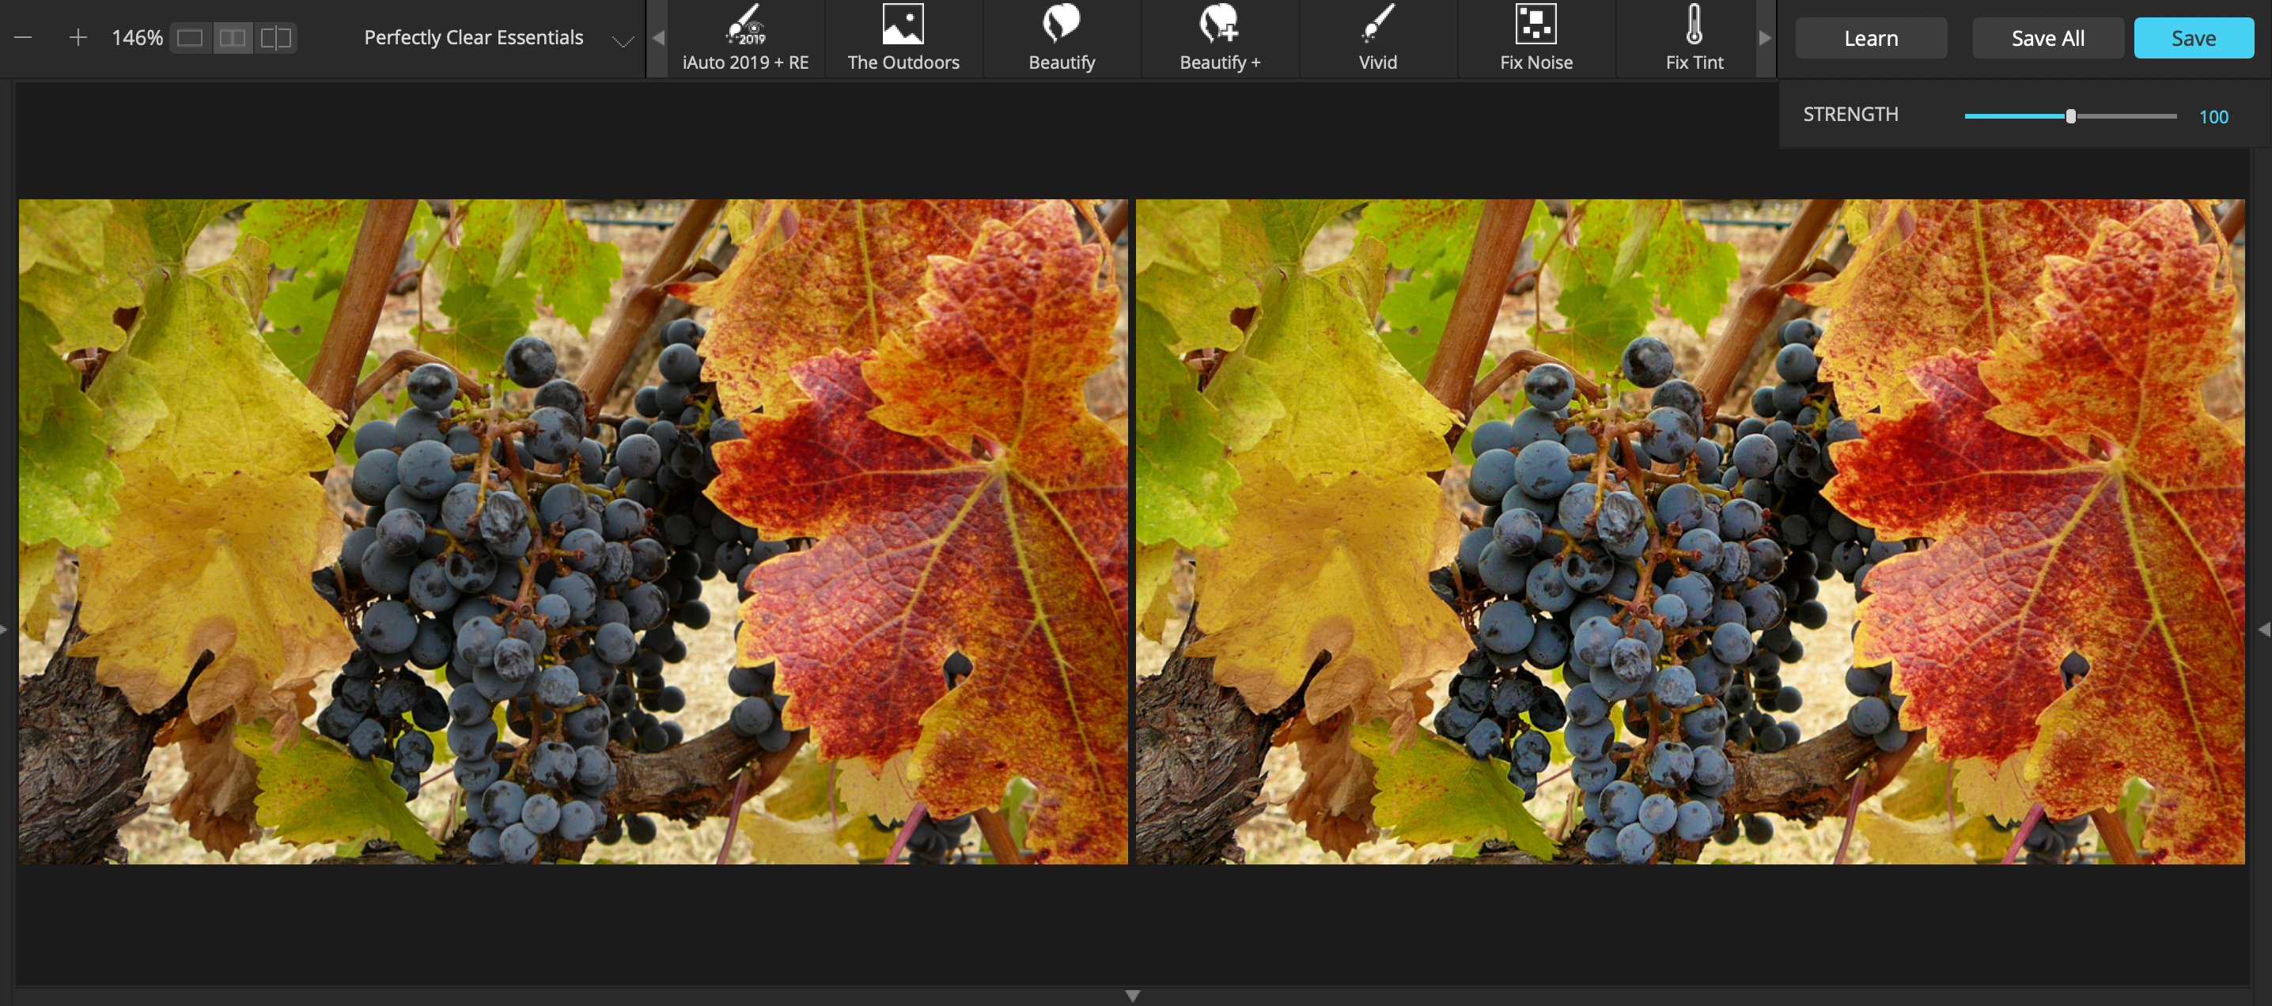Image resolution: width=2272 pixels, height=1006 pixels.
Task: Apply the Fix Noise preset
Action: click(x=1535, y=37)
